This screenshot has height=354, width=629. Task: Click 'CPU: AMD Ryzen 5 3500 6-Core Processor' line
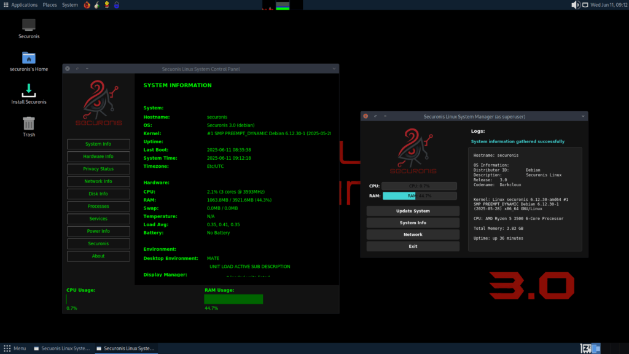[518, 219]
